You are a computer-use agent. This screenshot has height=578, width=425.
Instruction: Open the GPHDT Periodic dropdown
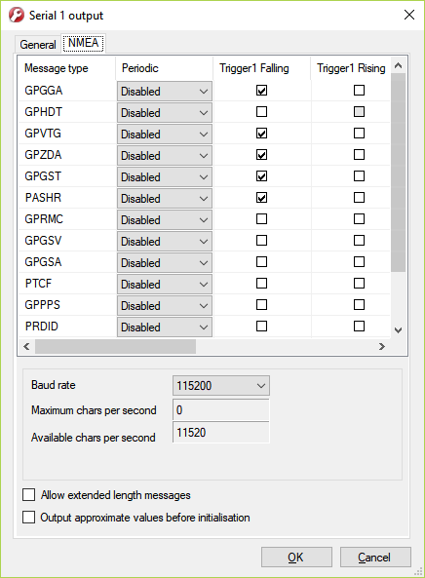tap(165, 112)
